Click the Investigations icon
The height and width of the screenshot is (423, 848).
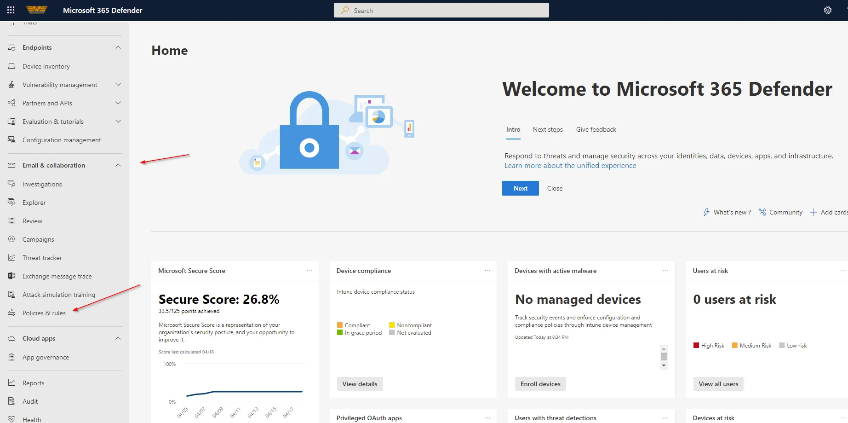click(x=11, y=184)
